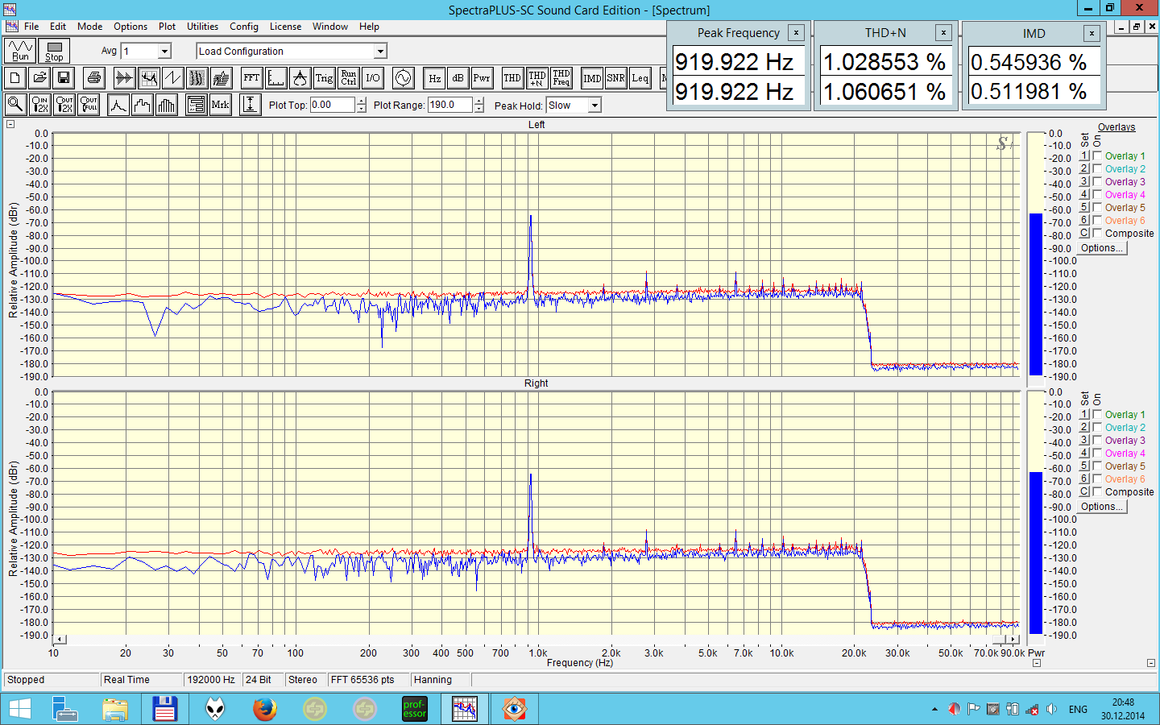Click the FFT settings toolbar icon

(251, 78)
